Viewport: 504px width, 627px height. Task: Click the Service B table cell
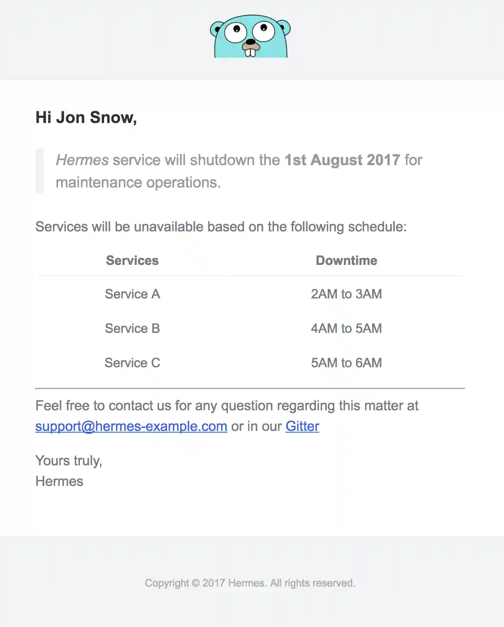click(x=132, y=329)
